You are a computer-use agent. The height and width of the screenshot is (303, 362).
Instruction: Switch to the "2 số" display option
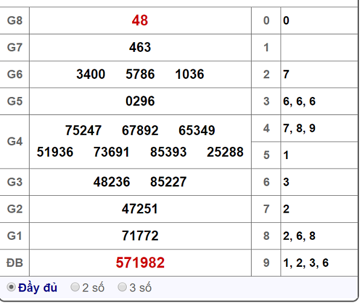click(x=75, y=287)
